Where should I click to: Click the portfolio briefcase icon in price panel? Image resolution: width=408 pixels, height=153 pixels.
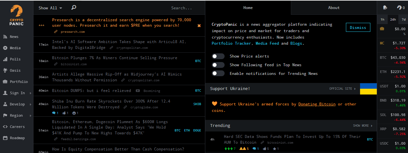pyautogui.click(x=382, y=29)
